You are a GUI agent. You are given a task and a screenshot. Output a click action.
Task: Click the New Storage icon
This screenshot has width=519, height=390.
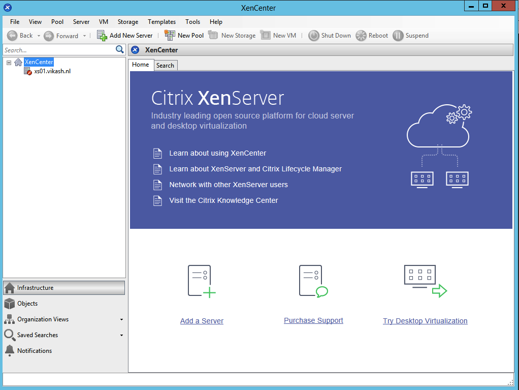pos(213,35)
